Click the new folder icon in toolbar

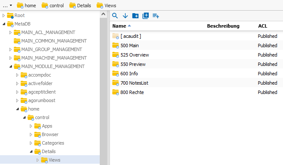click(x=136, y=16)
